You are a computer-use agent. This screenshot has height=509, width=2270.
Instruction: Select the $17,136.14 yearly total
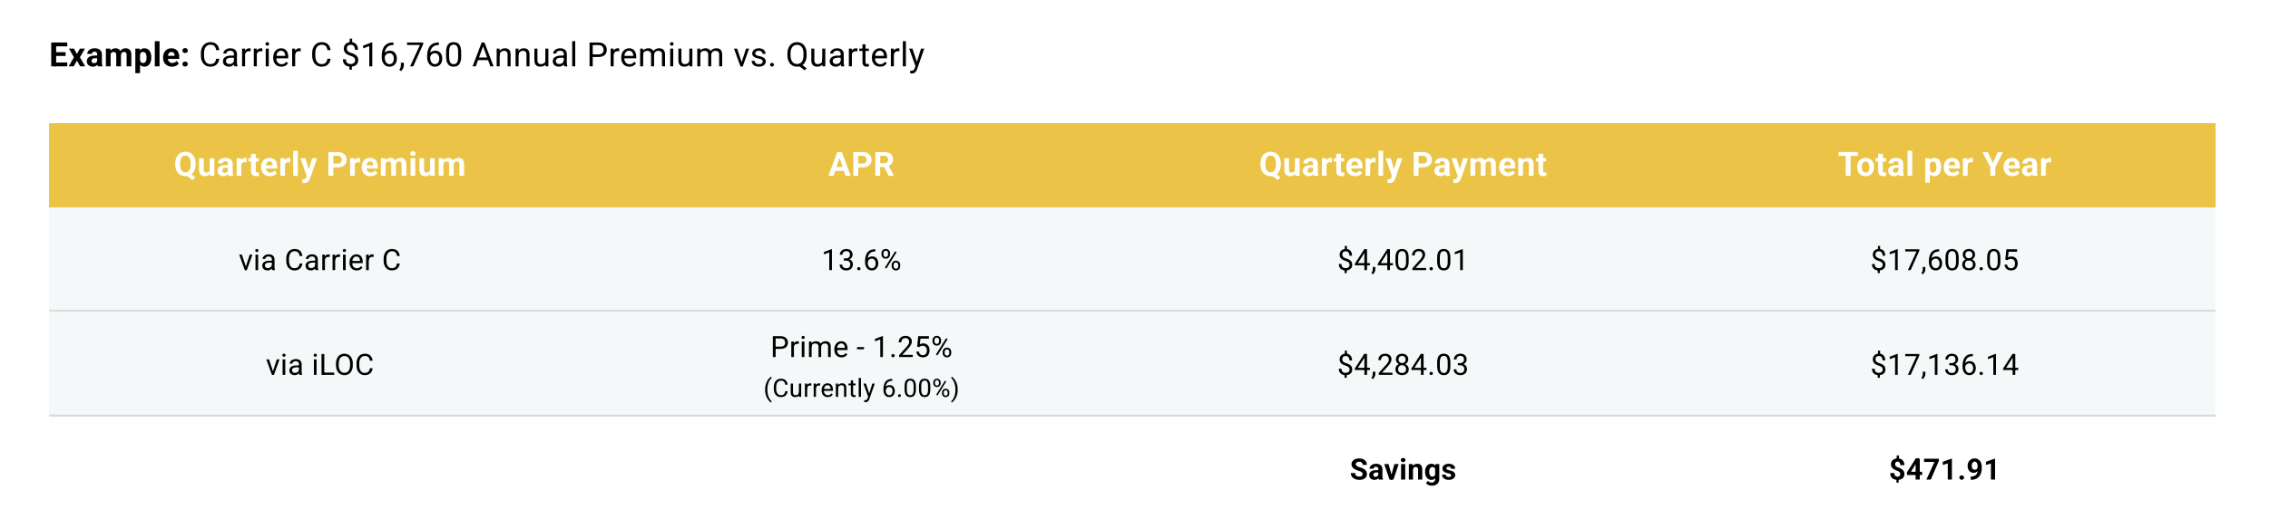tap(1944, 365)
